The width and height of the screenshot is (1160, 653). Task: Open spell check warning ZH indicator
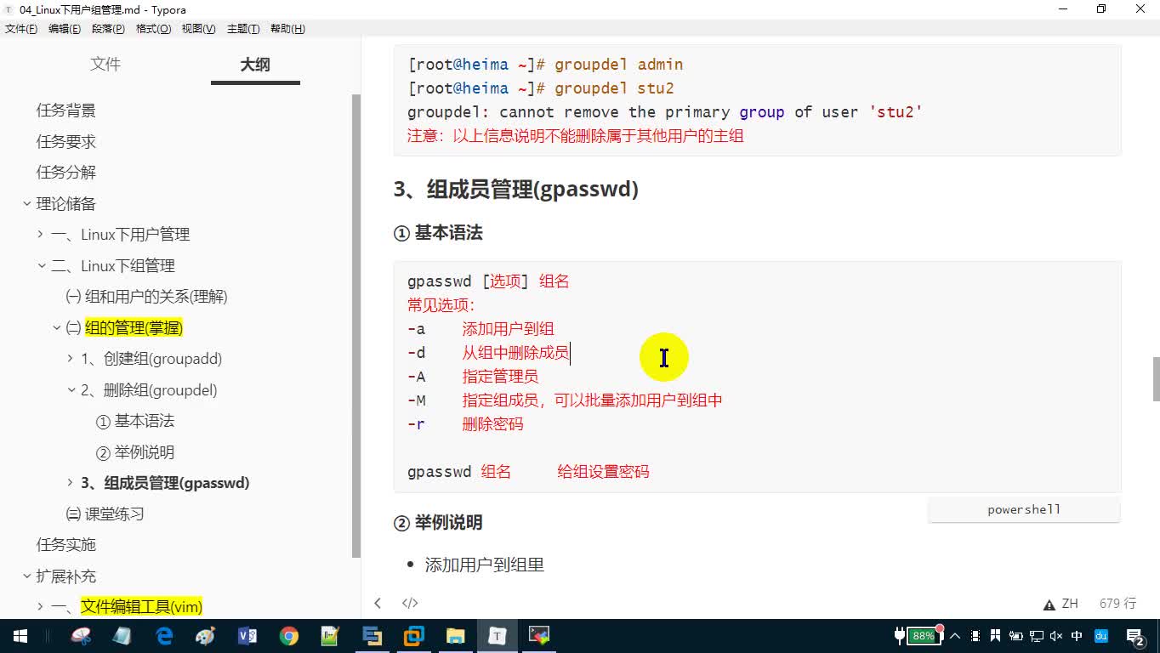(x=1060, y=604)
